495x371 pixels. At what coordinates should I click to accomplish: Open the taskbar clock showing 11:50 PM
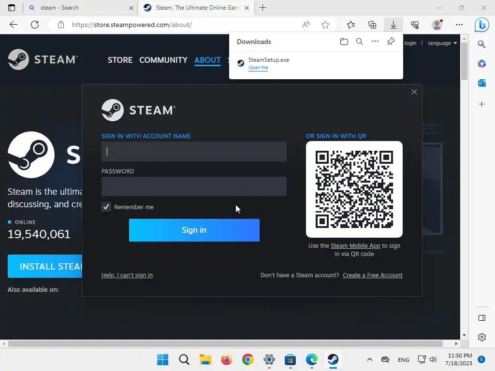460,359
